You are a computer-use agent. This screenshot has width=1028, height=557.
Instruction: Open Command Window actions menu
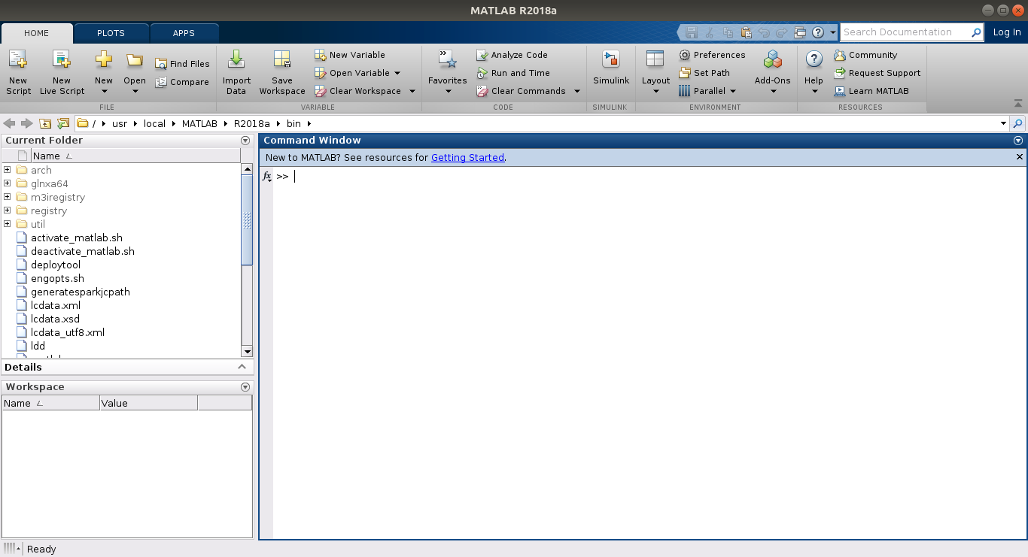tap(1018, 141)
